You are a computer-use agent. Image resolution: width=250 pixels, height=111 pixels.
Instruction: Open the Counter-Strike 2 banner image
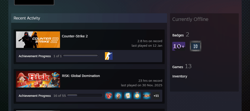pyautogui.click(x=38, y=40)
